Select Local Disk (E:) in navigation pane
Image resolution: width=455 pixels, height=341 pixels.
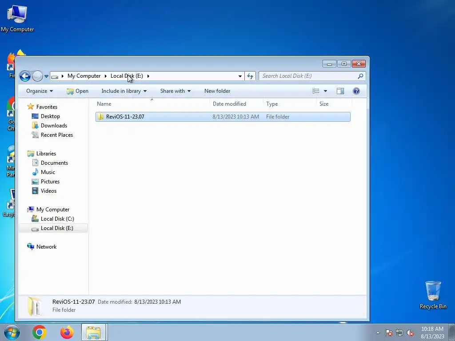(x=53, y=228)
